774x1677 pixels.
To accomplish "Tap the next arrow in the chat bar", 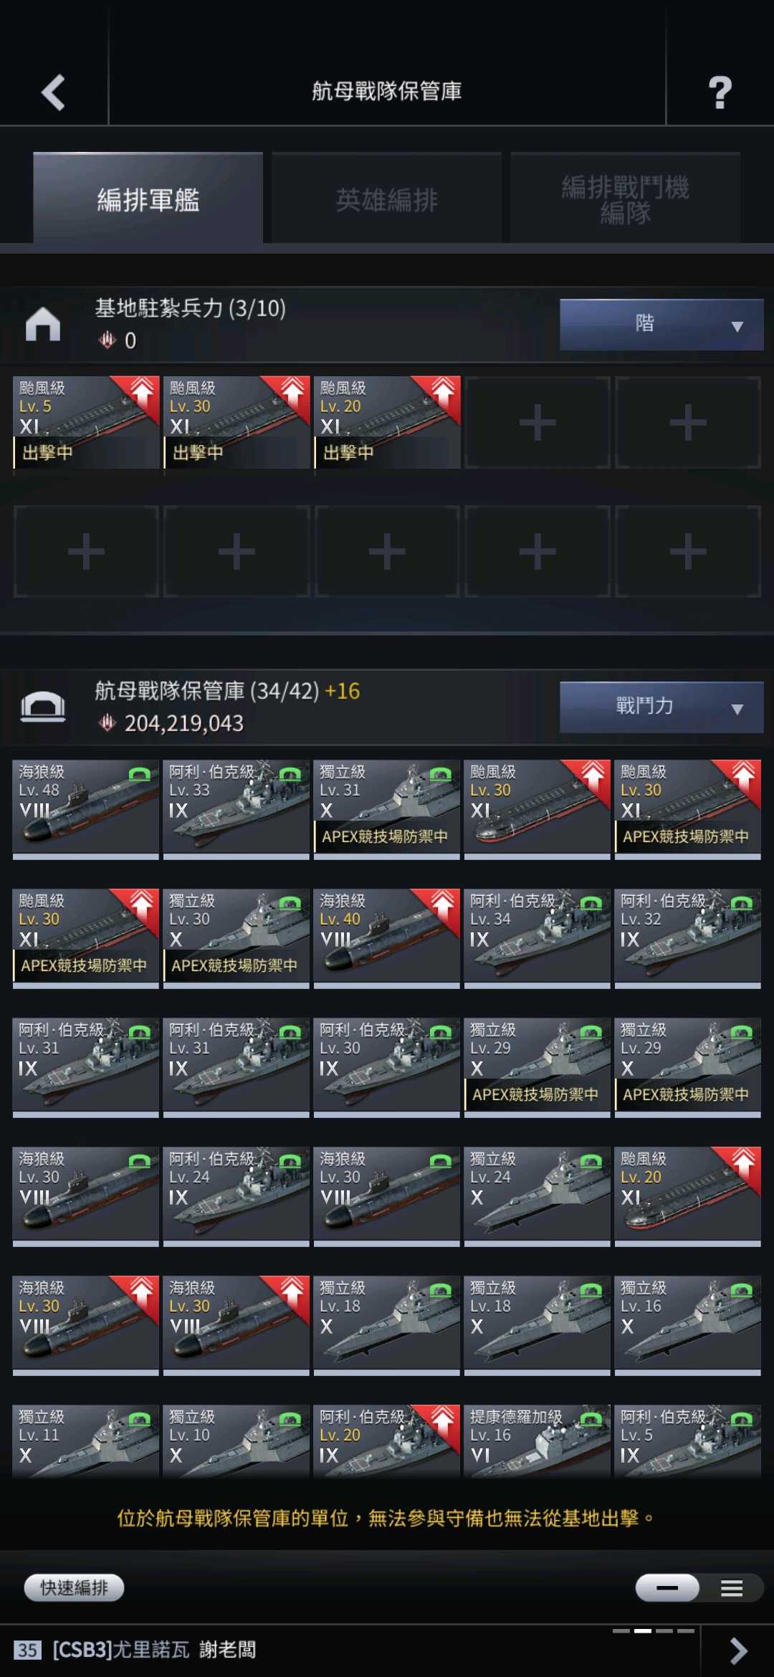I will pyautogui.click(x=738, y=1650).
